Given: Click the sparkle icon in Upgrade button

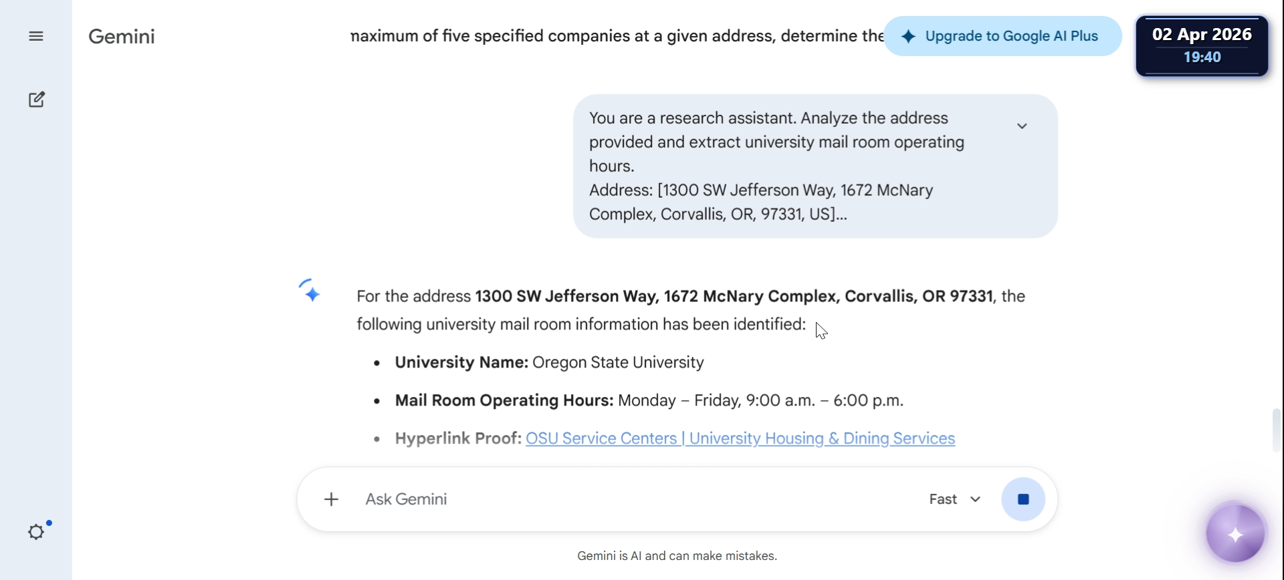Looking at the screenshot, I should 908,37.
